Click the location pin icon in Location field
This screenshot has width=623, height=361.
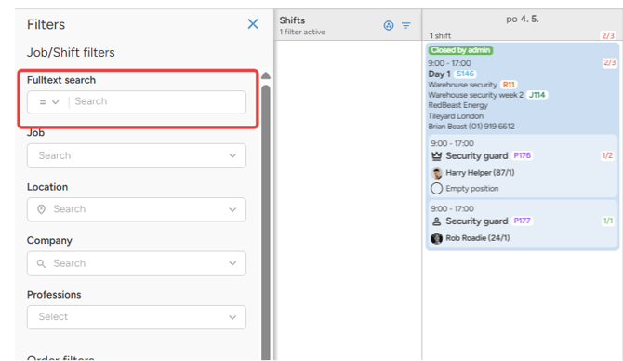click(x=41, y=209)
